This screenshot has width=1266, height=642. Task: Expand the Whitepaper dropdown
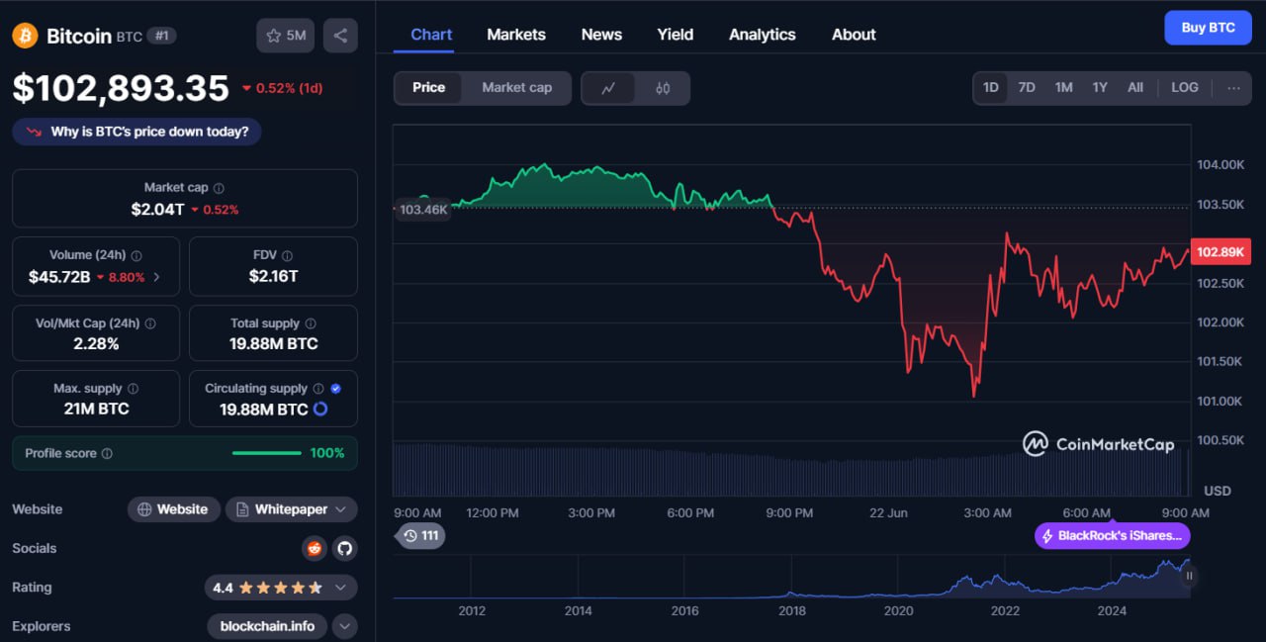click(340, 509)
